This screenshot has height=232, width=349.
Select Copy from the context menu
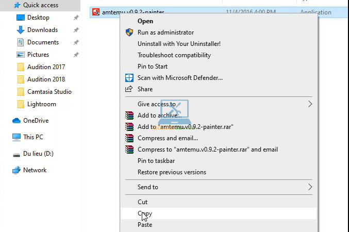[x=145, y=213]
